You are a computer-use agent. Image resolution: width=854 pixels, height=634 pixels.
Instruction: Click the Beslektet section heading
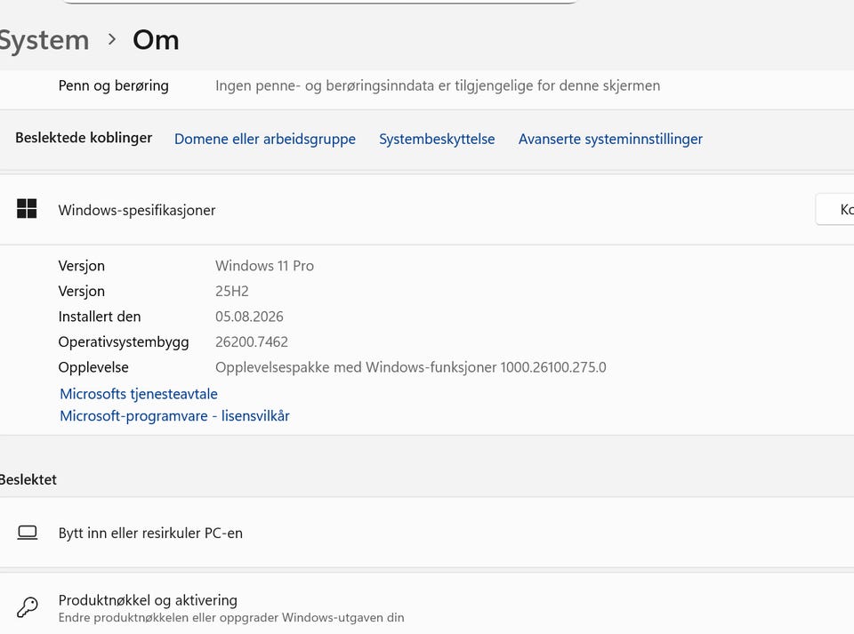pos(28,480)
